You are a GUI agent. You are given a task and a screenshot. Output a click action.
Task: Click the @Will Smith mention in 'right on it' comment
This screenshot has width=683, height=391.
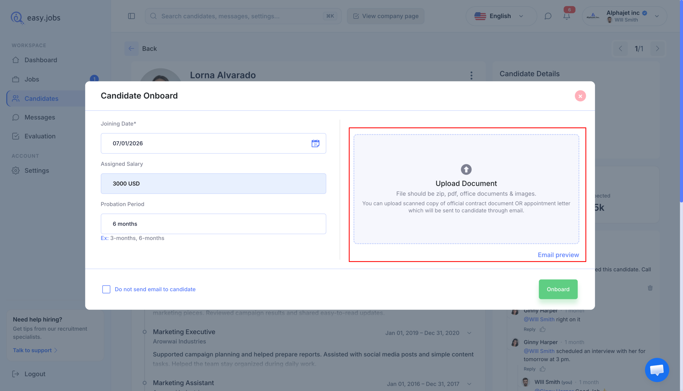[x=539, y=319]
